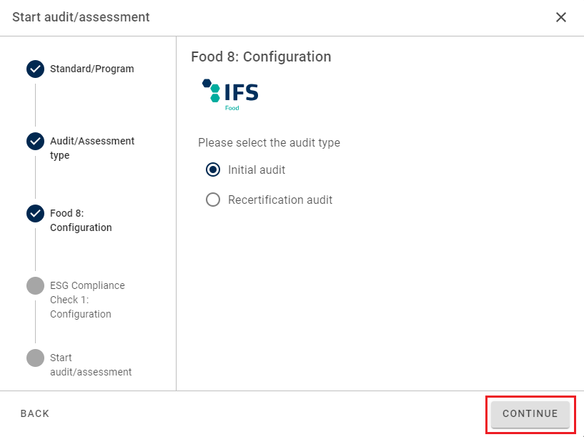Select the Initial audit radio button
Viewport: 584px width, 437px height.
(x=212, y=170)
